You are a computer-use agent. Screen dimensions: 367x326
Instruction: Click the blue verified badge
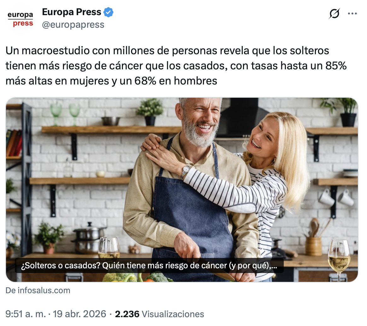click(x=108, y=12)
